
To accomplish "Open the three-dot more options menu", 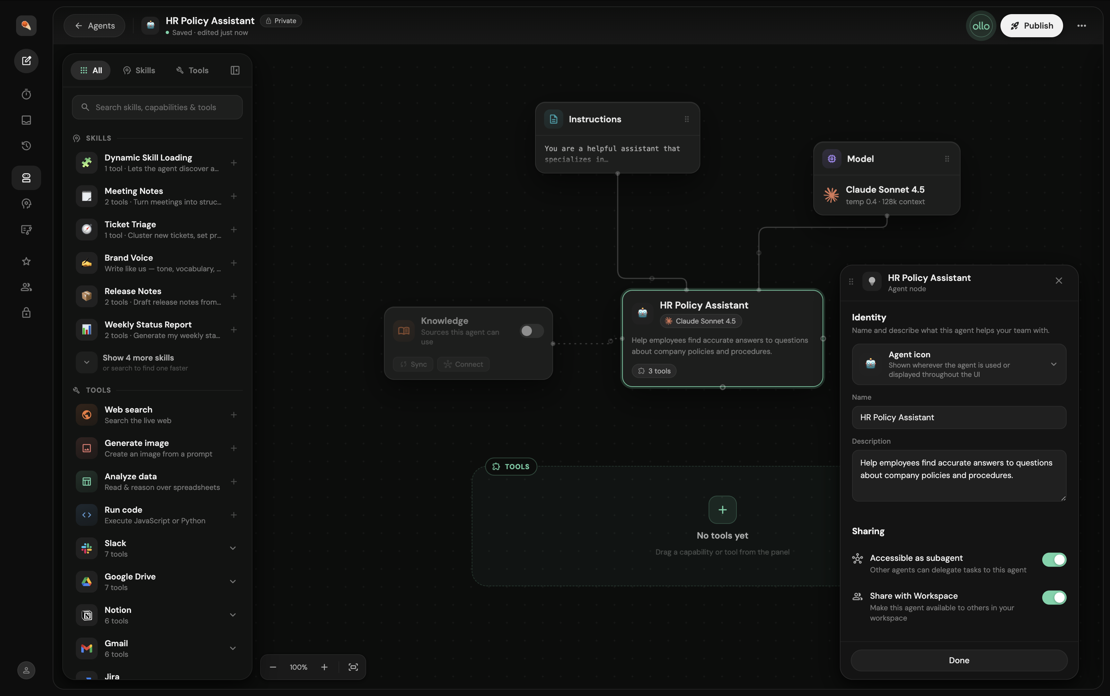I will click(1081, 26).
